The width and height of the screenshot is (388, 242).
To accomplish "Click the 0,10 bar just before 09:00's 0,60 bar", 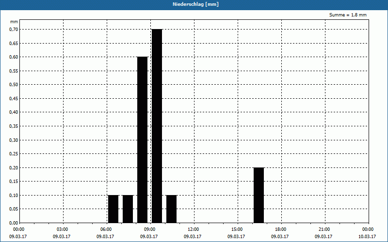I will (x=128, y=209).
